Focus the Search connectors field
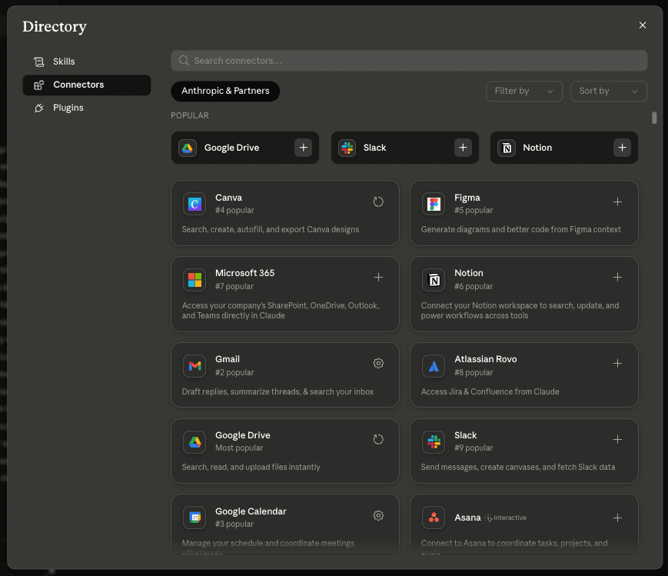668x576 pixels. click(409, 61)
